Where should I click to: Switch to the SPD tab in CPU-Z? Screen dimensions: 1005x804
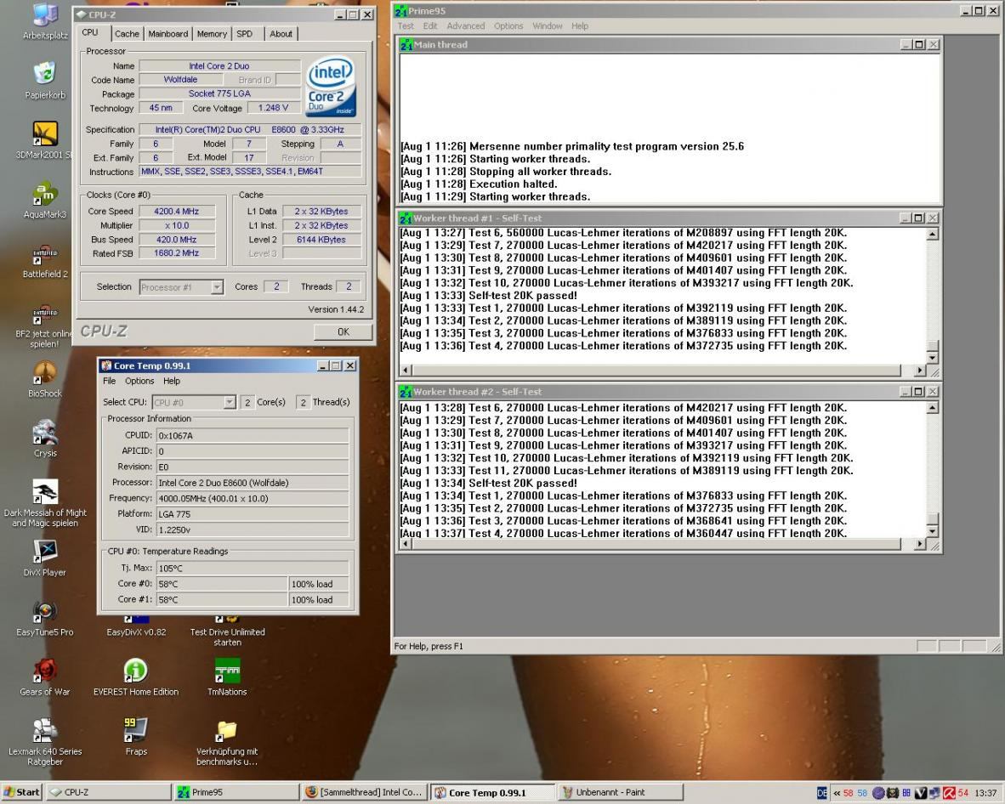coord(244,34)
